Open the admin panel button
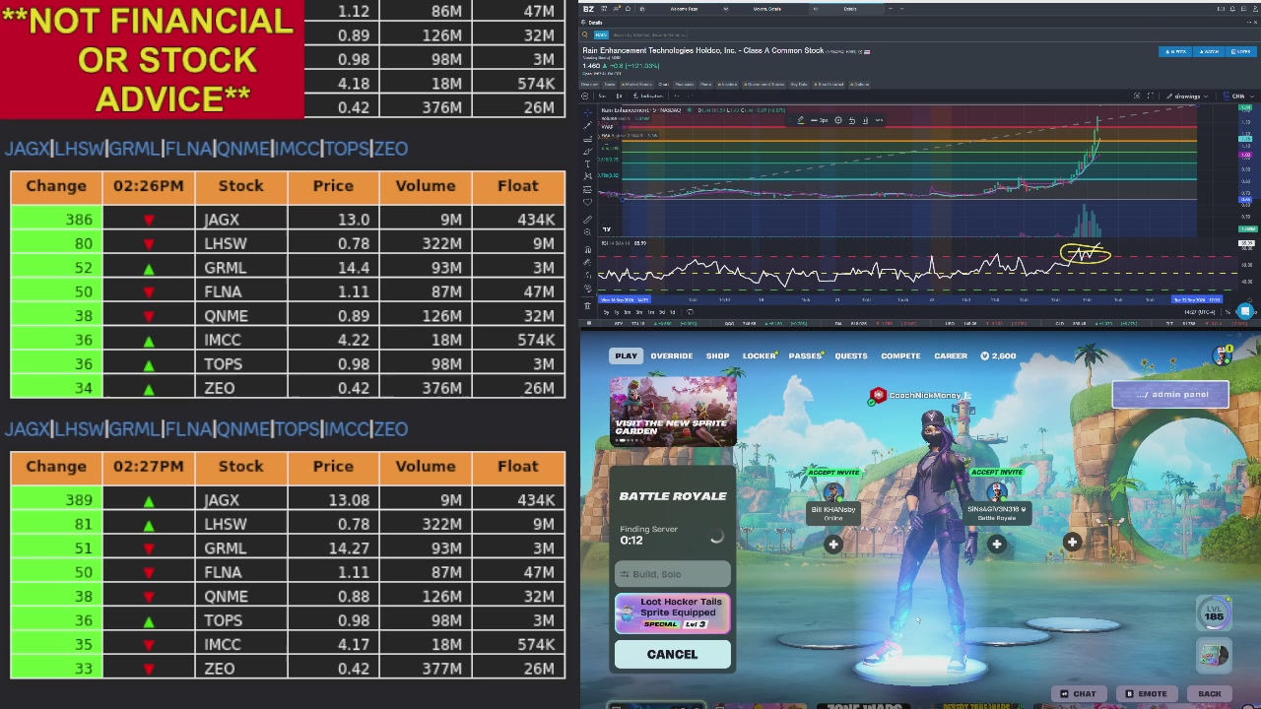The width and height of the screenshot is (1261, 709). click(x=1170, y=395)
